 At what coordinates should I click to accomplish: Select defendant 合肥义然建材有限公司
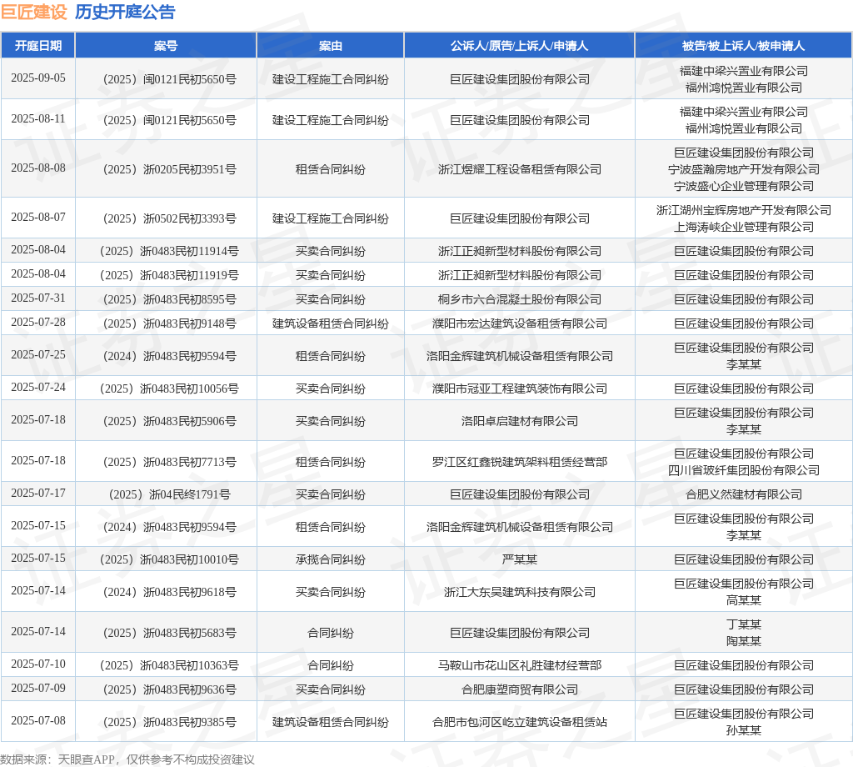coord(744,494)
